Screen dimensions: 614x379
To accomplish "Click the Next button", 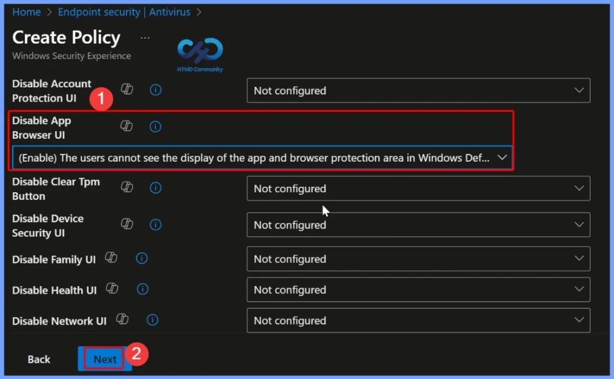I will click(x=104, y=359).
